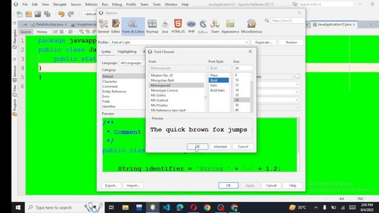Click the Windows taskbar search box
Screen dimensions: 379x213
coord(65,208)
